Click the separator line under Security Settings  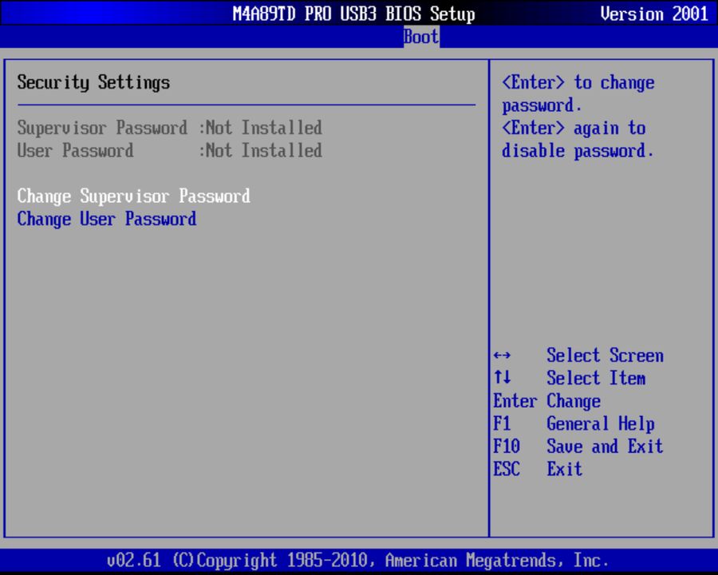(x=245, y=105)
